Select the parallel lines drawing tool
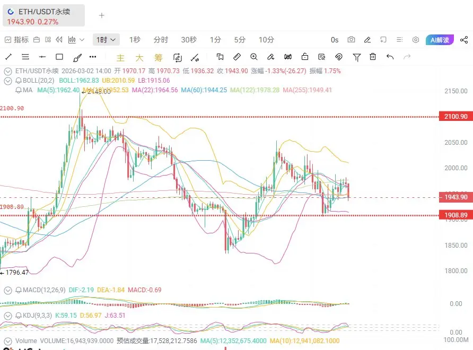 pos(25,57)
